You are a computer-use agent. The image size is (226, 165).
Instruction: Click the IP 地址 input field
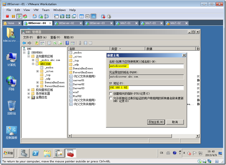(146, 87)
